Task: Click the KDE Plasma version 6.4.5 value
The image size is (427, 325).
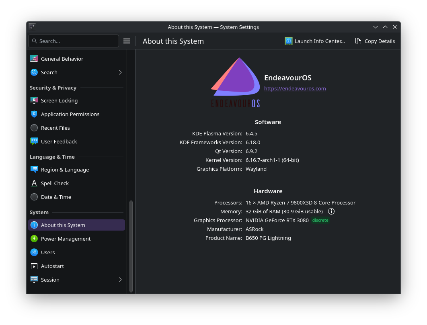Action: (x=251, y=134)
